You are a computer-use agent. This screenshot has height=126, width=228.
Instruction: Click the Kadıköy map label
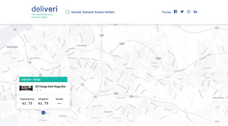pos(63,116)
